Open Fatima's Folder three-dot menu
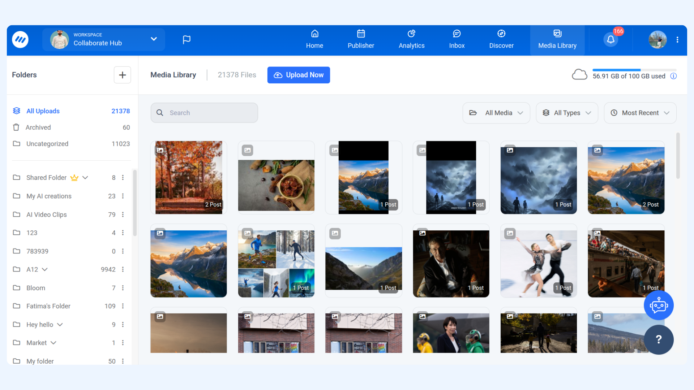The width and height of the screenshot is (694, 390). [123, 306]
